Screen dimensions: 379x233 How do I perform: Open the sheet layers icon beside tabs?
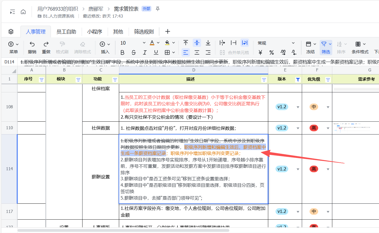[11, 32]
